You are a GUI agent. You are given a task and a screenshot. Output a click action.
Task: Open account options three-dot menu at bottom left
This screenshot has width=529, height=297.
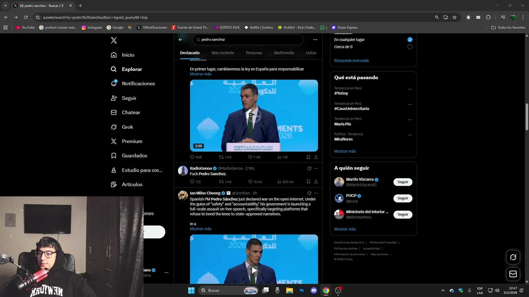167,273
